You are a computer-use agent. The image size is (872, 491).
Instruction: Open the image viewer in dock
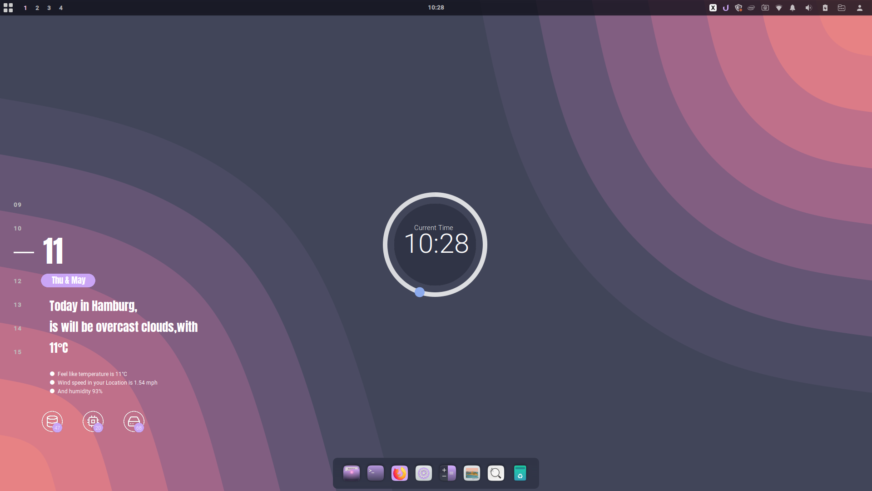pyautogui.click(x=472, y=473)
